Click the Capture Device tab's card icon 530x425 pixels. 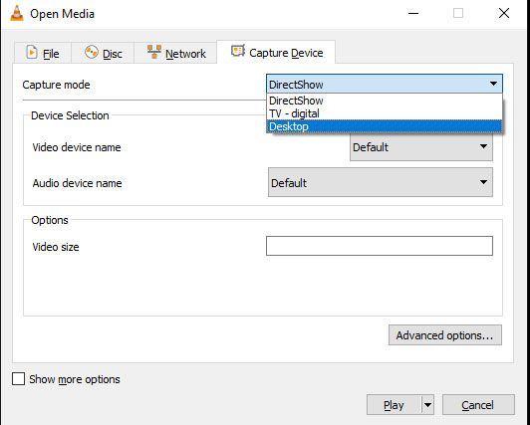(238, 52)
